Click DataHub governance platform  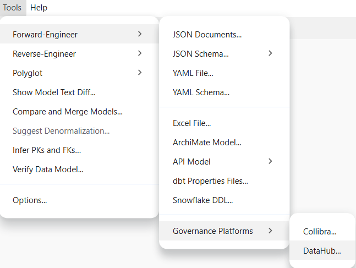click(x=322, y=251)
